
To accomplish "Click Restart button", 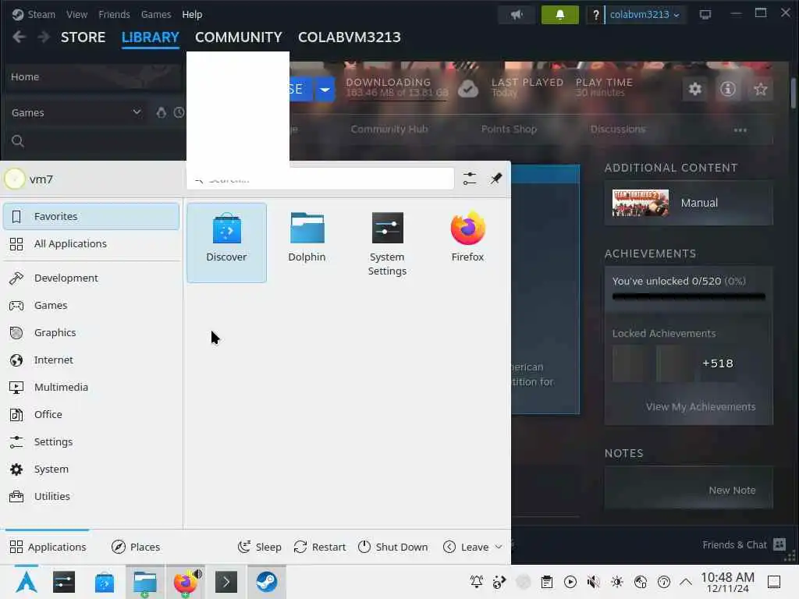I will (319, 547).
